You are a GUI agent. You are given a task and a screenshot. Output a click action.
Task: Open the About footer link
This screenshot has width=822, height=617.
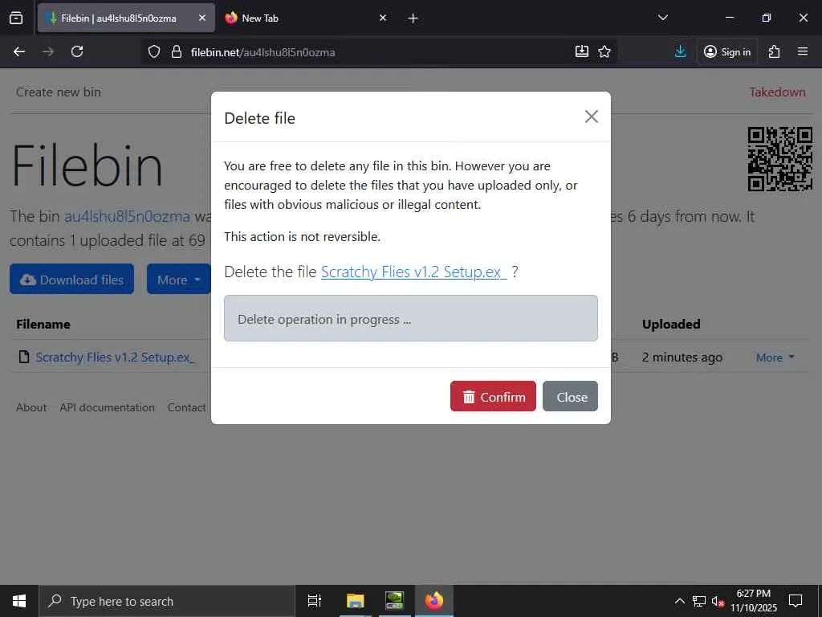tap(31, 407)
